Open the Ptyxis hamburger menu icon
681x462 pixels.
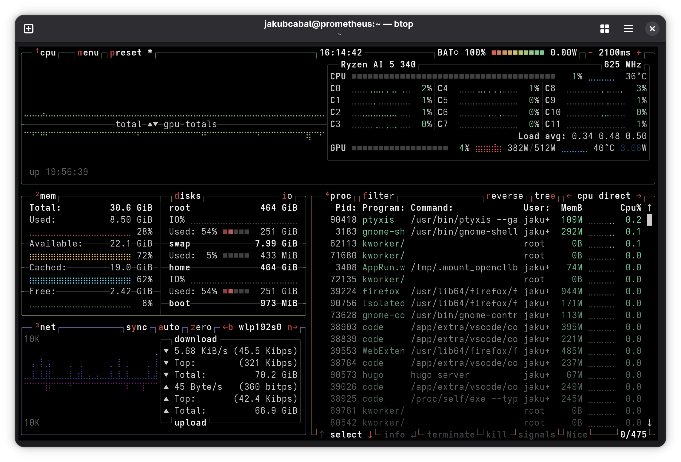coord(628,29)
